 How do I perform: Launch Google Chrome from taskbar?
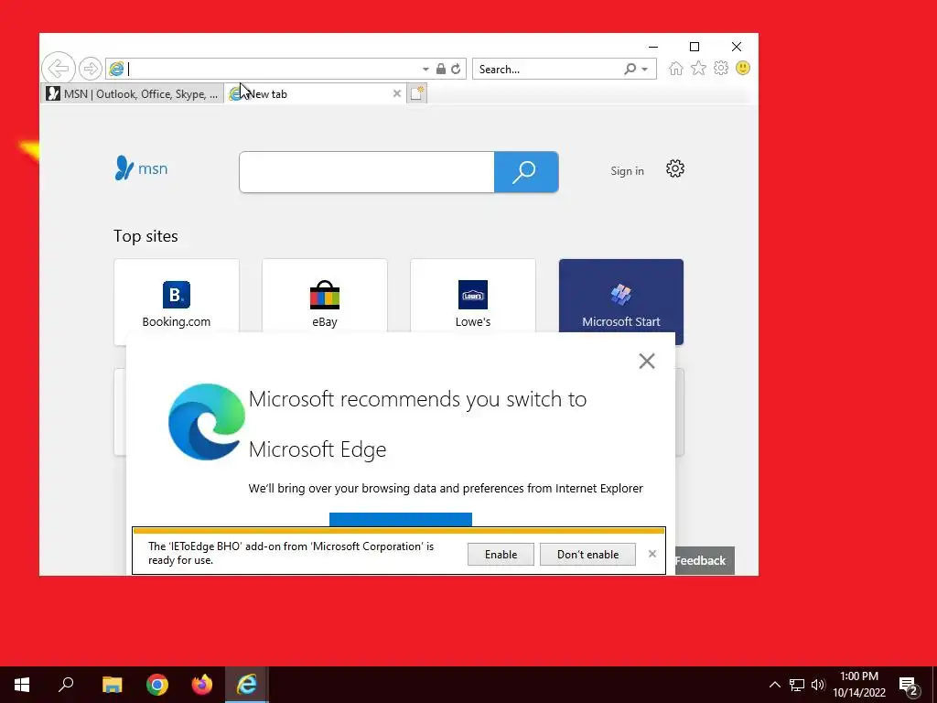(x=157, y=685)
